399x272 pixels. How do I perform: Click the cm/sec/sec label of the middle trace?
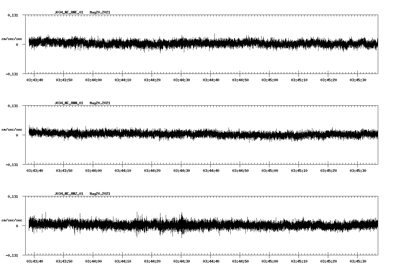(12, 129)
